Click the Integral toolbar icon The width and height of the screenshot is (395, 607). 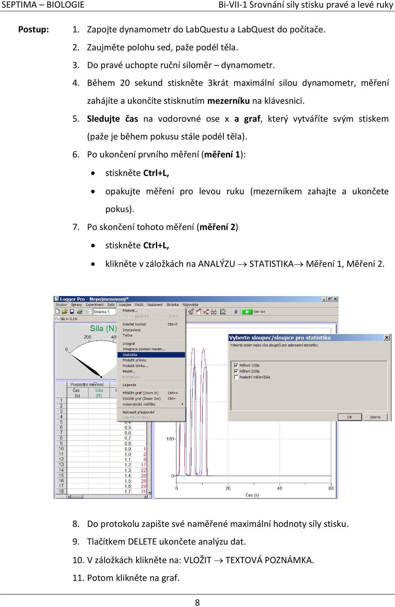(199, 312)
